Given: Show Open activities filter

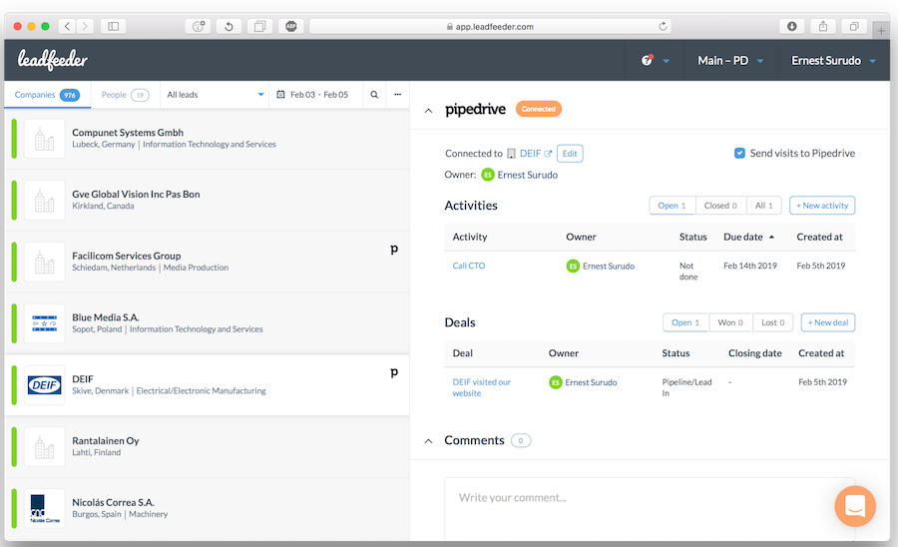Looking at the screenshot, I should point(672,205).
